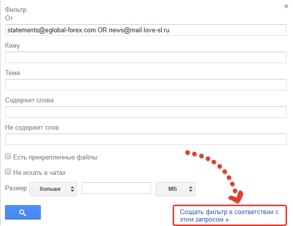Open the "МБ" size unit dropdown
The image size is (293, 226).
click(176, 189)
